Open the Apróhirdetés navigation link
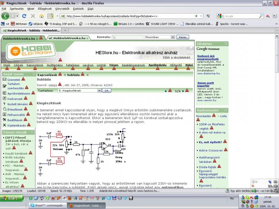This screenshot has height=209, width=279. click(158, 65)
